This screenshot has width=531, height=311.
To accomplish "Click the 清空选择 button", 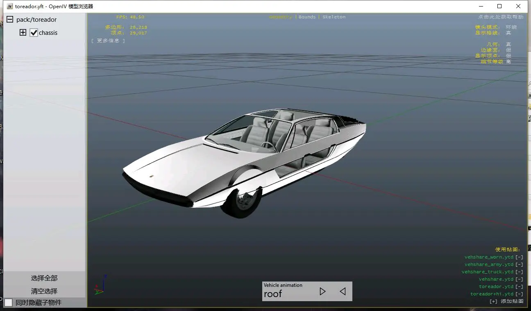I will tap(44, 291).
